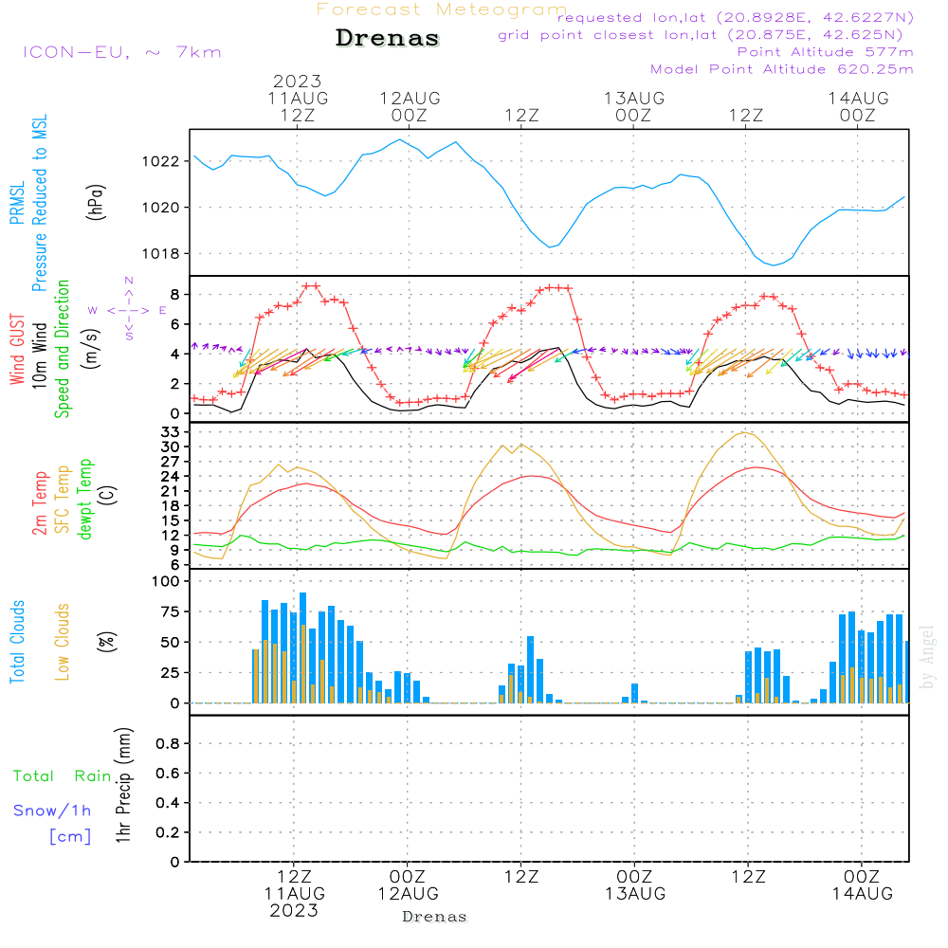Click the requested lon,lat coordinates text
948x948 pixels.
click(x=736, y=18)
